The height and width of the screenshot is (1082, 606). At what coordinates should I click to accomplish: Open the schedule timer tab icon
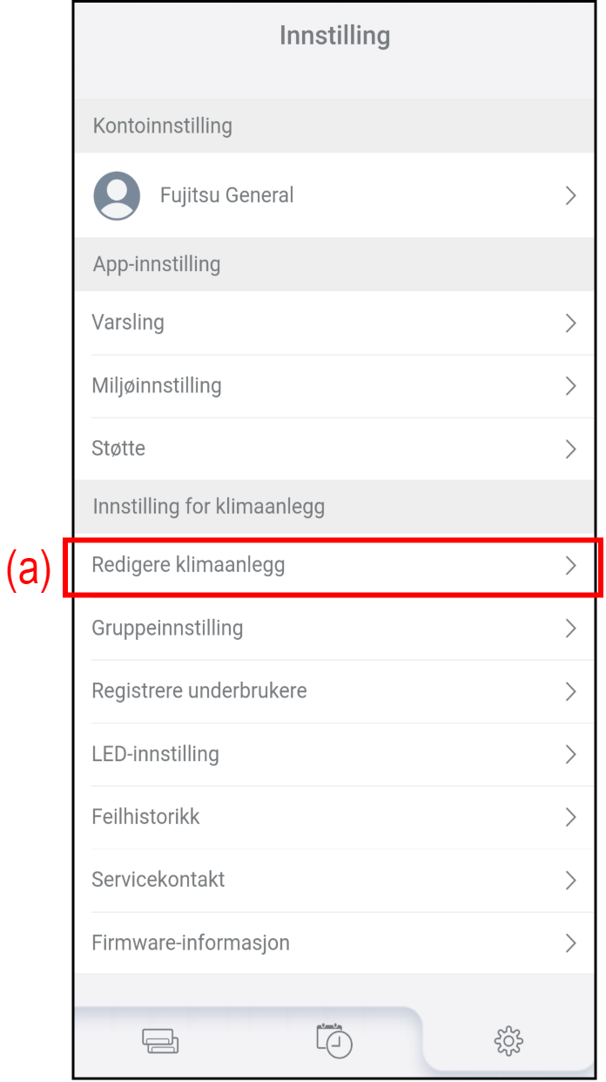pos(334,1041)
